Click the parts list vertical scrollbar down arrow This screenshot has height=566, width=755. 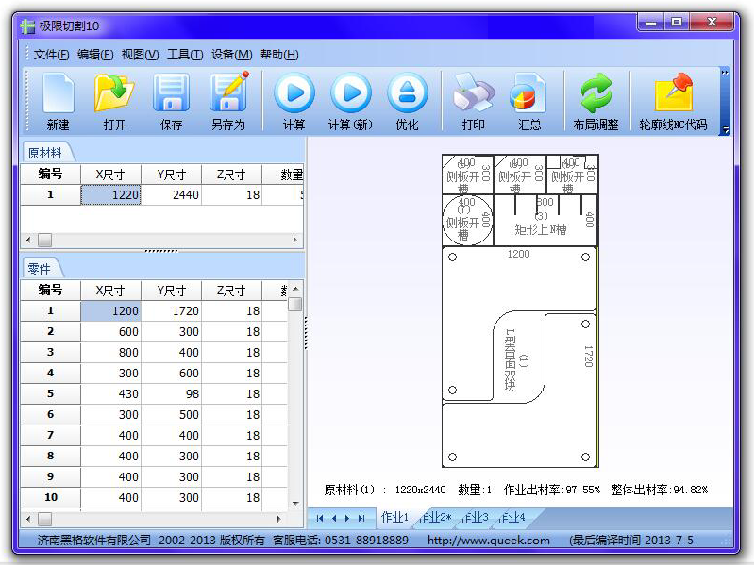pos(295,503)
